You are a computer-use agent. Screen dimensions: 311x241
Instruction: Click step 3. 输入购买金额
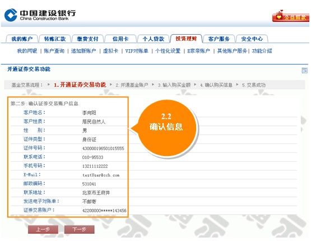coord(174,85)
